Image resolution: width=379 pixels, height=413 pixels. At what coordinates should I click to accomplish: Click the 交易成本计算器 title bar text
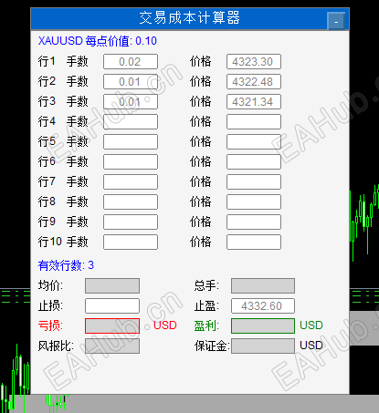190,18
